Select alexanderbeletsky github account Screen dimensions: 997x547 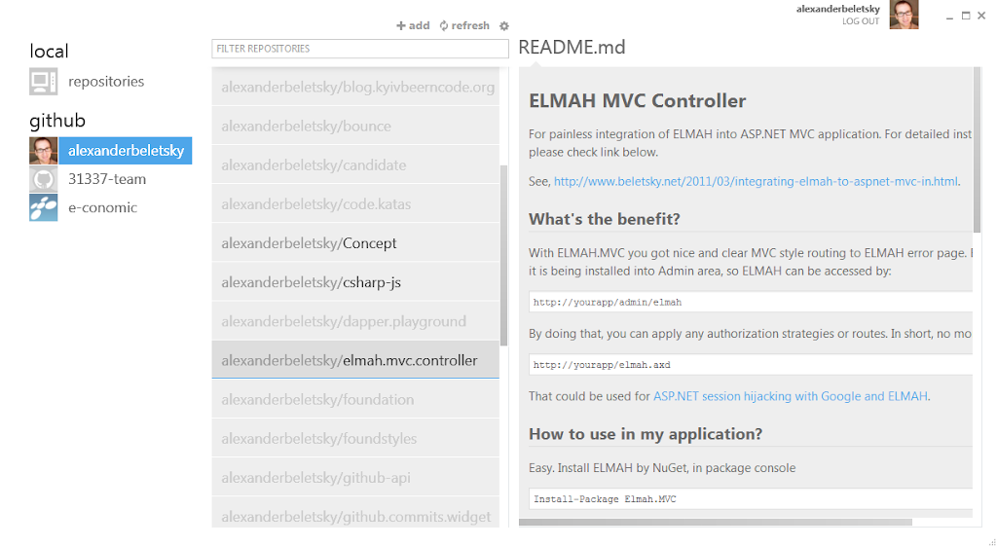126,151
